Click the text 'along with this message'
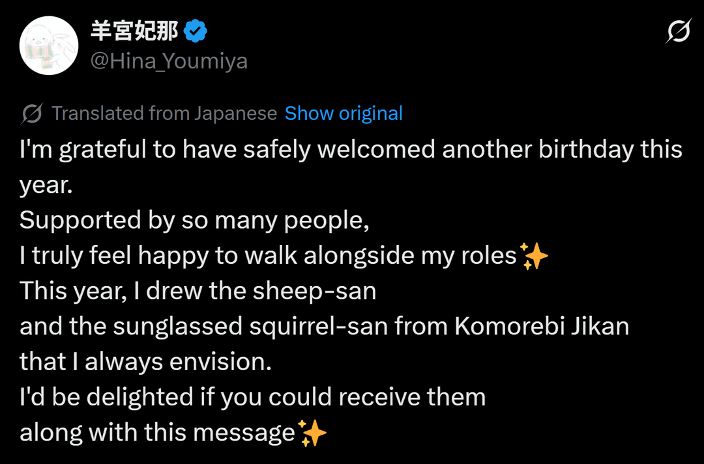Image resolution: width=704 pixels, height=464 pixels. (157, 433)
